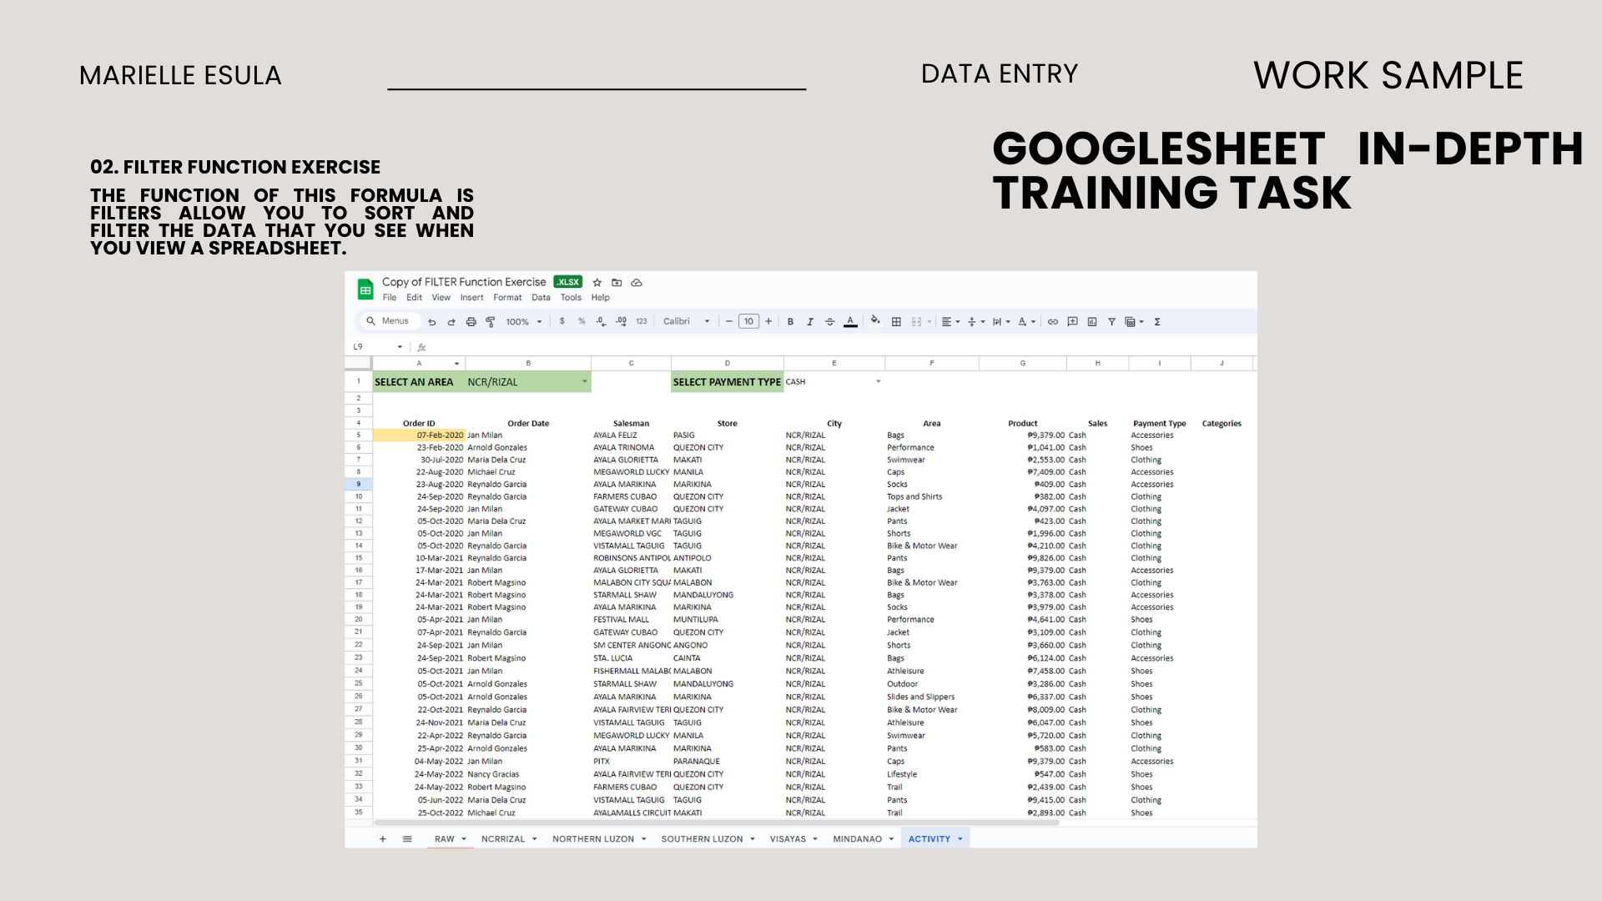Star the FILTER Function Exercise document
This screenshot has height=901, width=1602.
[x=597, y=283]
